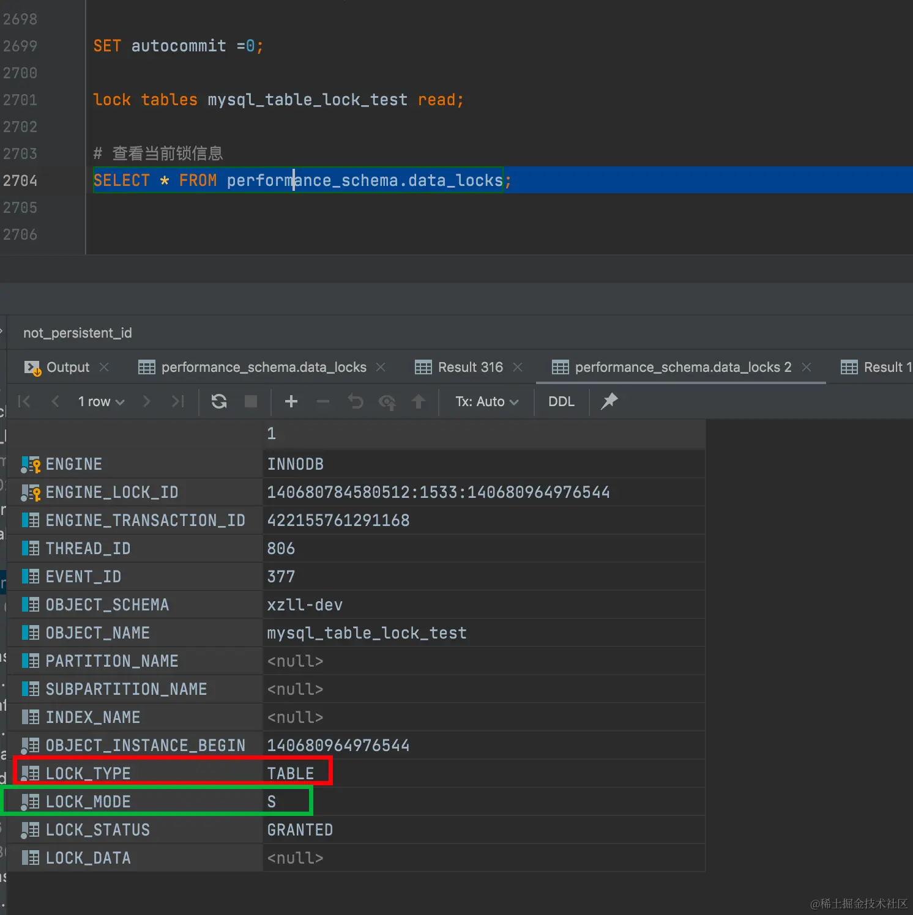
Task: Open the '1 row' page size dropdown
Action: pos(101,401)
